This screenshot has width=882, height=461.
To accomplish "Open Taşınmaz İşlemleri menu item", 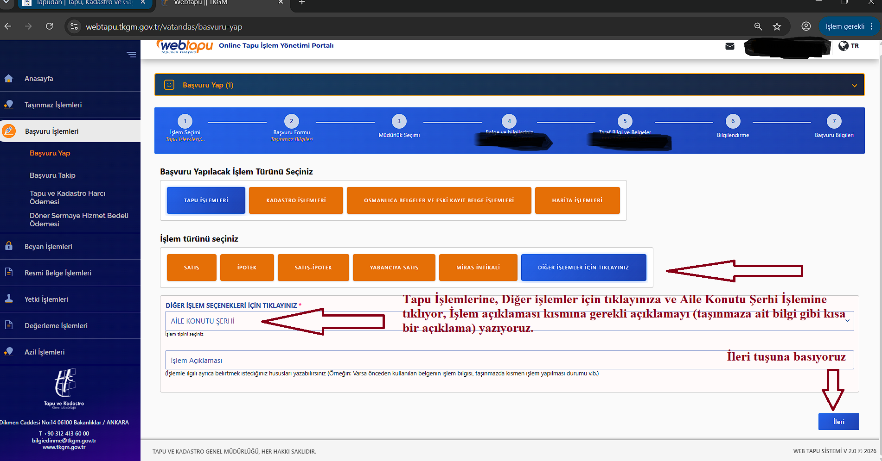I will coord(53,105).
